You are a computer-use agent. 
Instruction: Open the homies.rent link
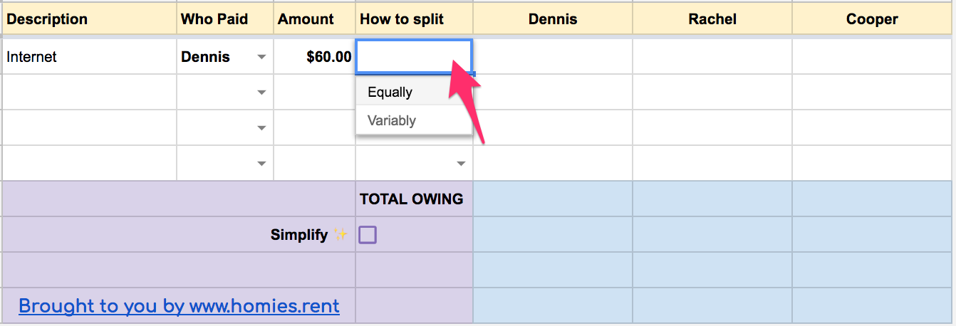pyautogui.click(x=179, y=306)
